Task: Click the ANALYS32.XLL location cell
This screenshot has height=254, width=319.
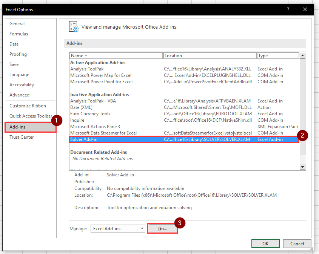Action: [x=208, y=69]
